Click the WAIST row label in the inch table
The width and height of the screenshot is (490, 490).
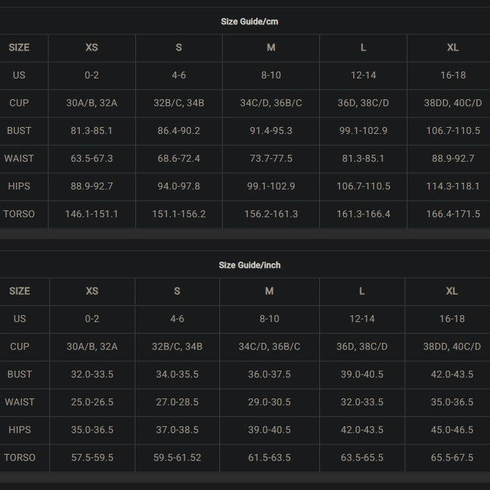pyautogui.click(x=19, y=402)
